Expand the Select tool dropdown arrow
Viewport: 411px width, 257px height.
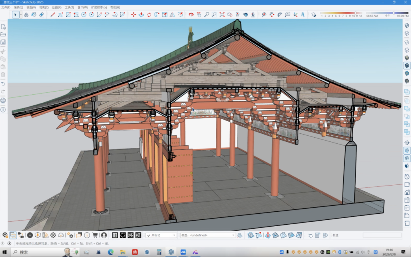point(21,15)
